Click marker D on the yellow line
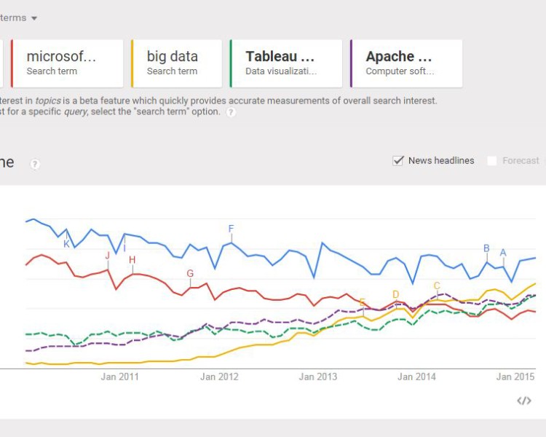The width and height of the screenshot is (546, 437). 395,295
